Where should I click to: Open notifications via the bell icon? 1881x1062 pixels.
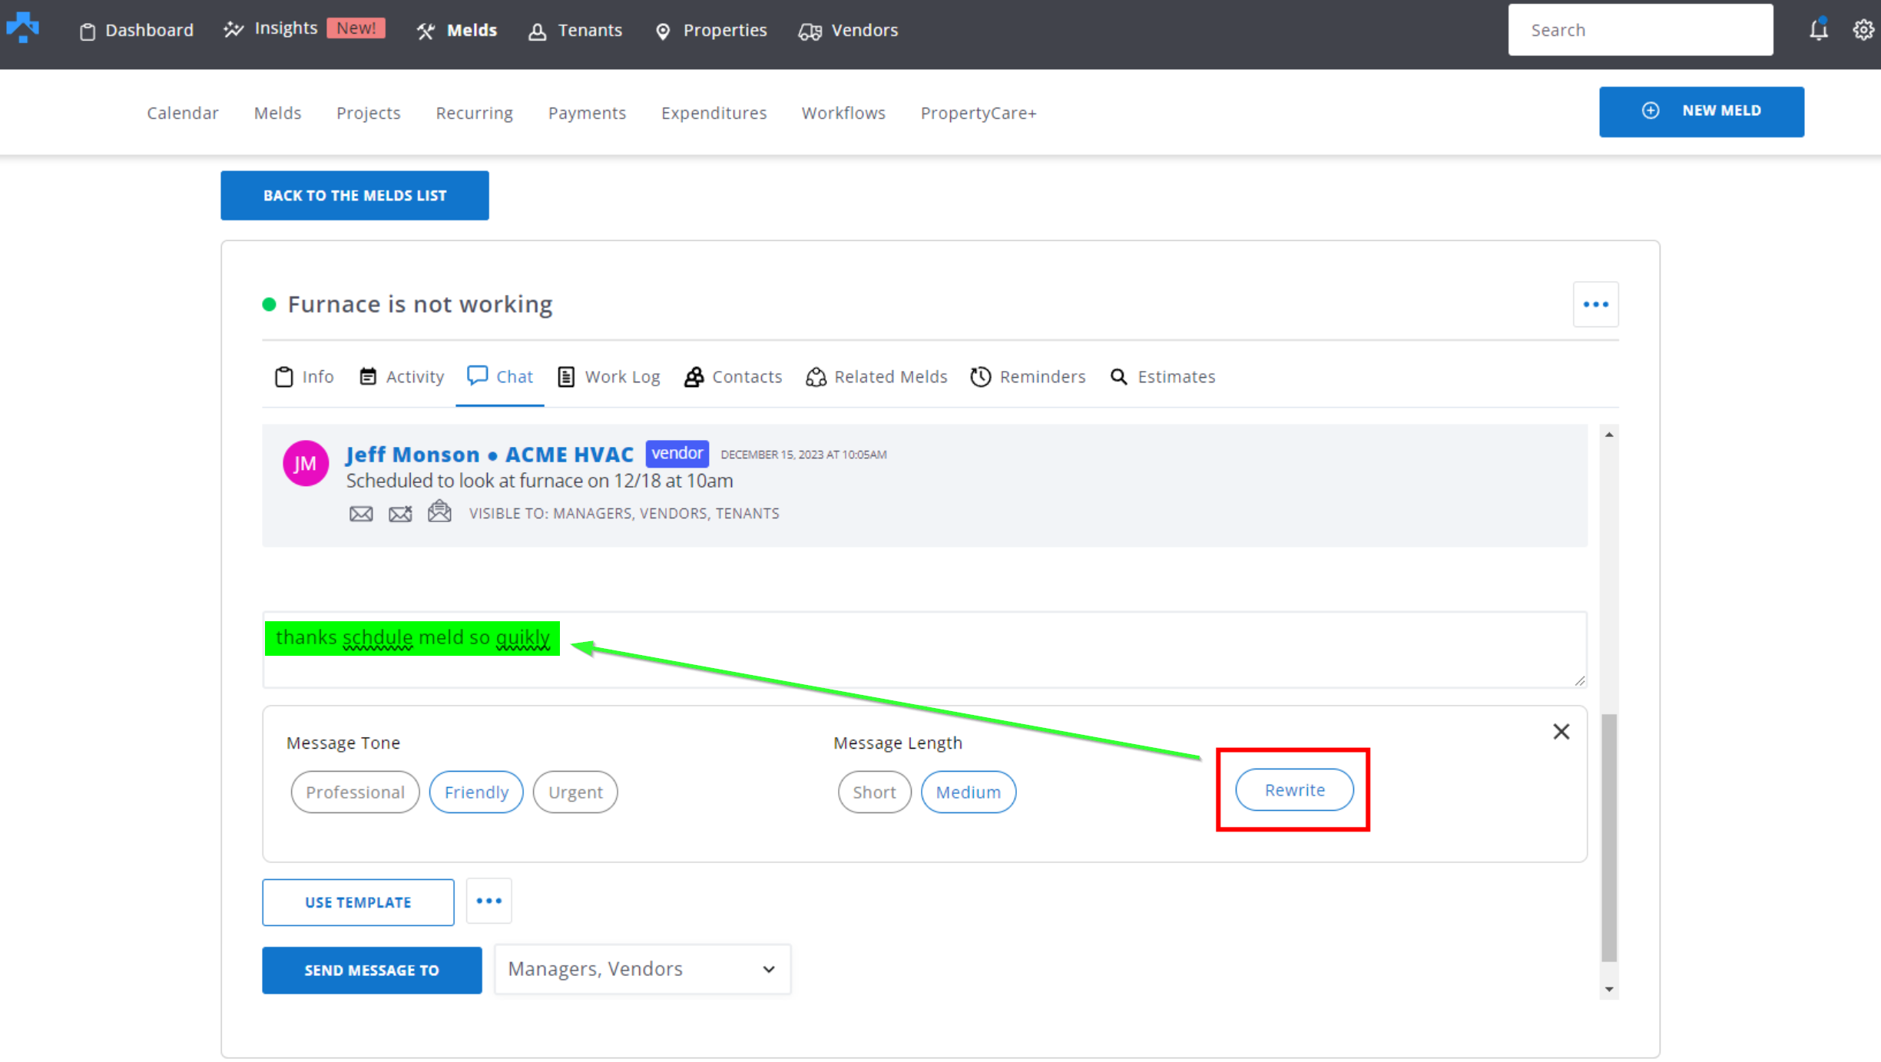coord(1819,29)
